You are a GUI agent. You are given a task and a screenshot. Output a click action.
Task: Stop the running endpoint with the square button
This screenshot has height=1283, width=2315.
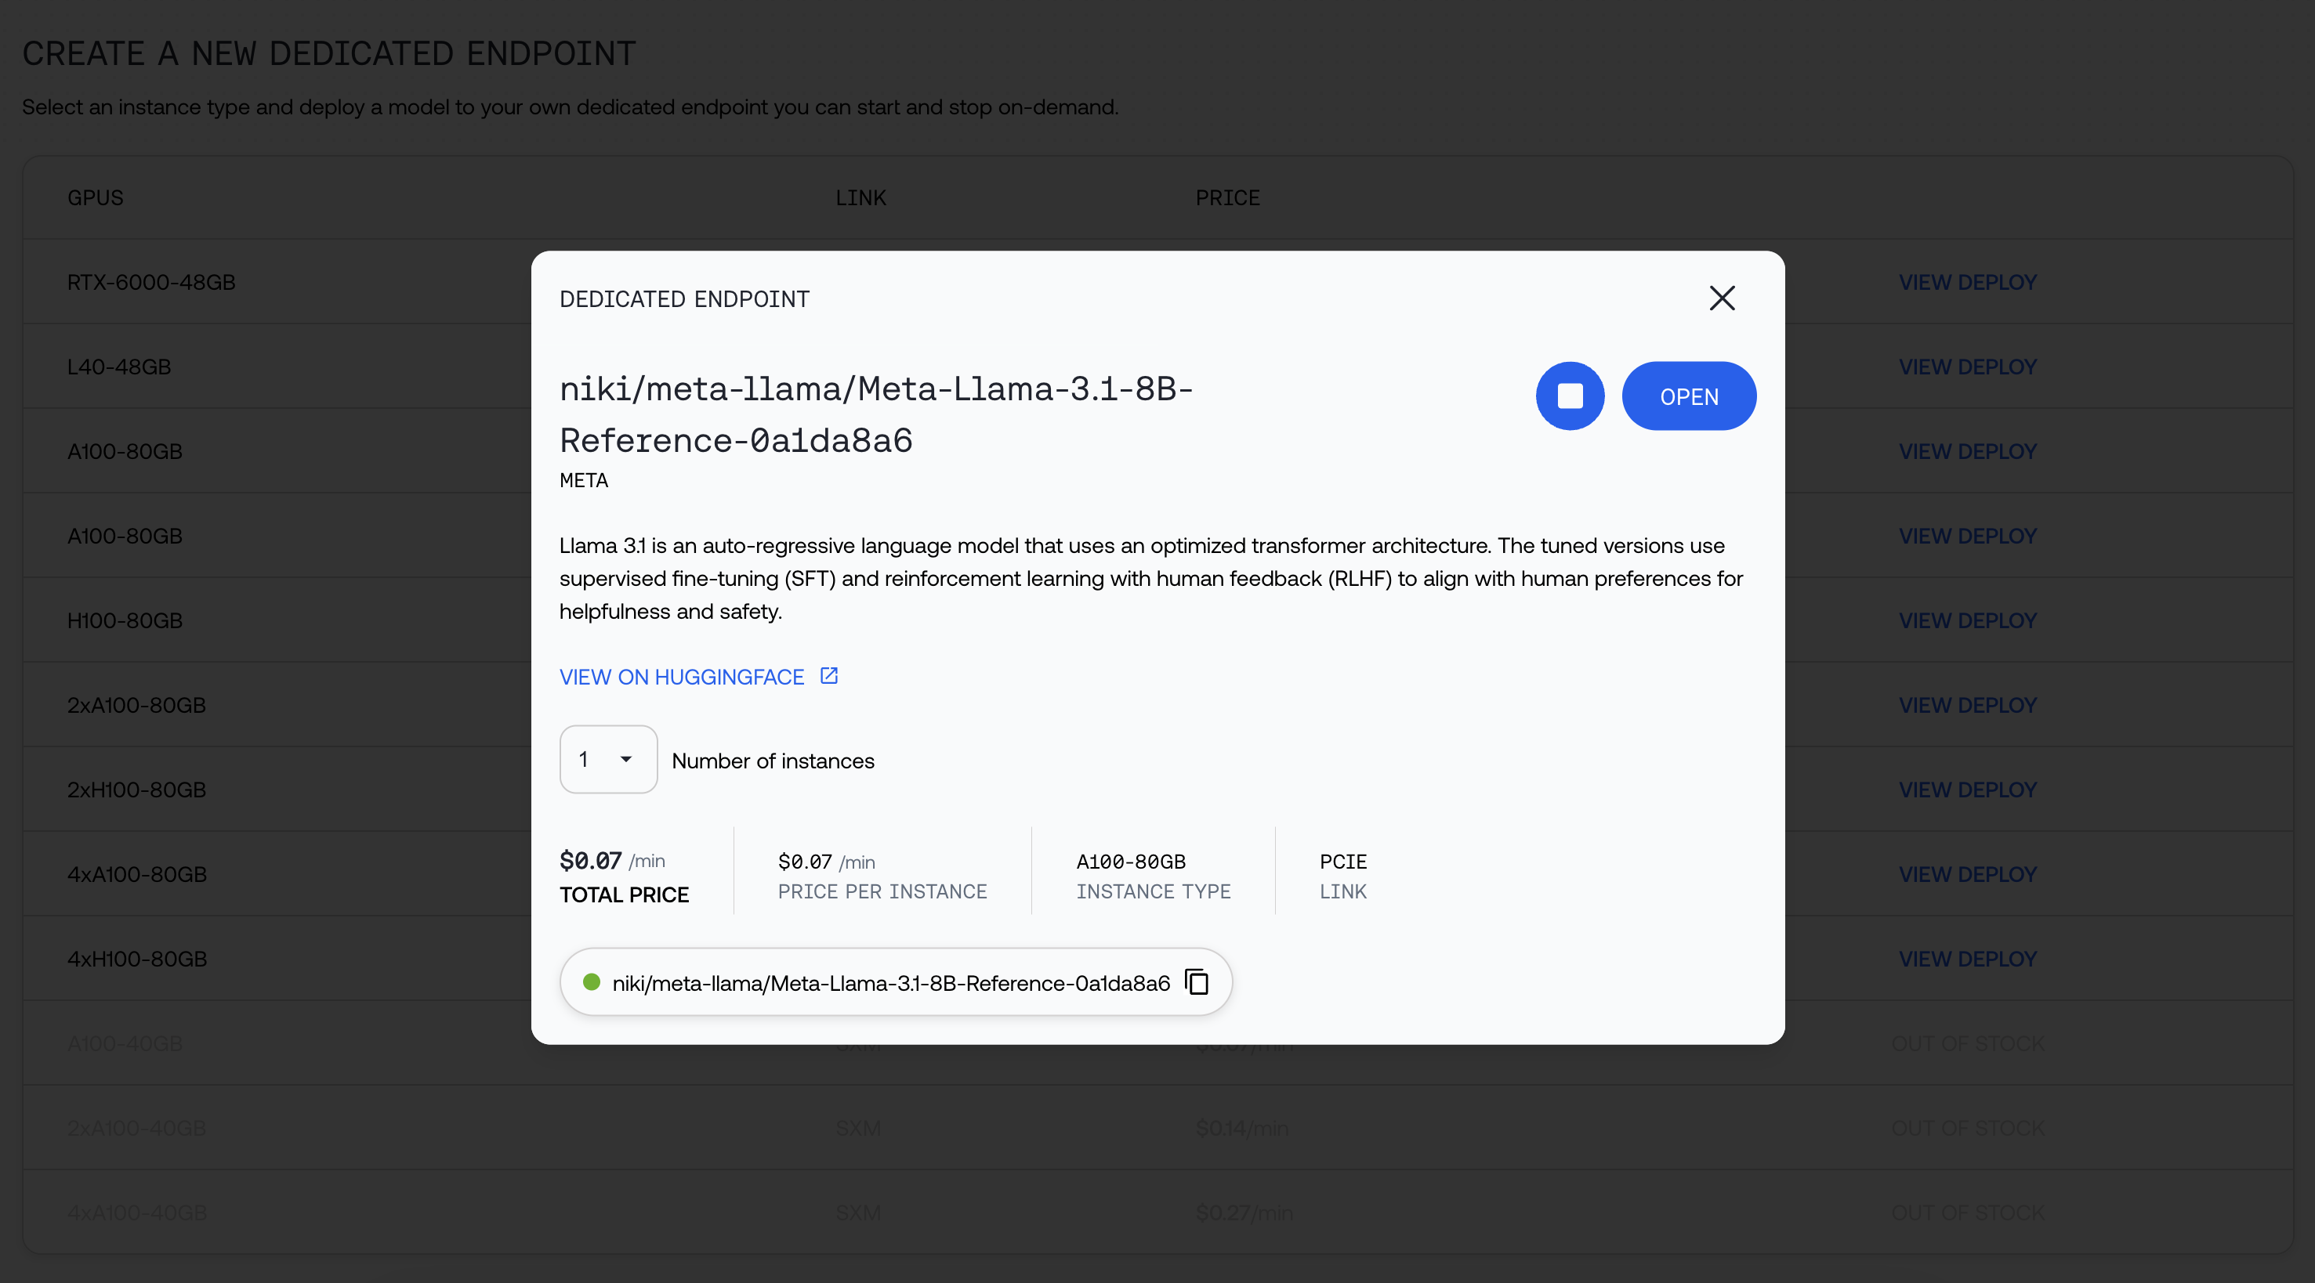[x=1570, y=396]
